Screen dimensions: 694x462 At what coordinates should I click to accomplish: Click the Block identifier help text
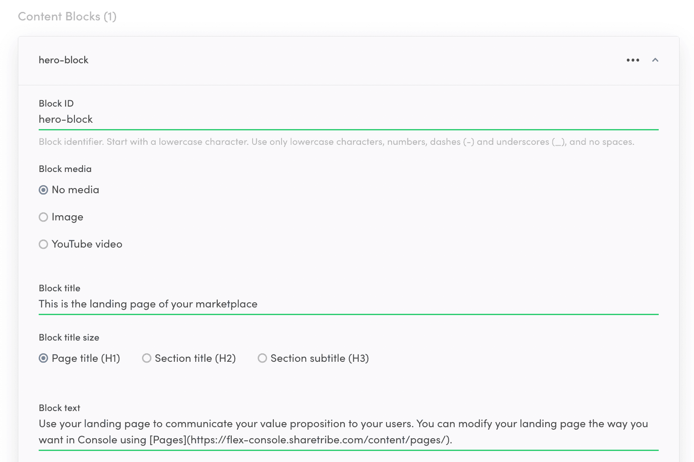point(336,142)
